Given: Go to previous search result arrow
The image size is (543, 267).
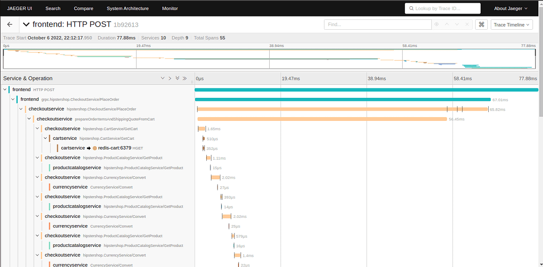Looking at the screenshot, I should (447, 24).
